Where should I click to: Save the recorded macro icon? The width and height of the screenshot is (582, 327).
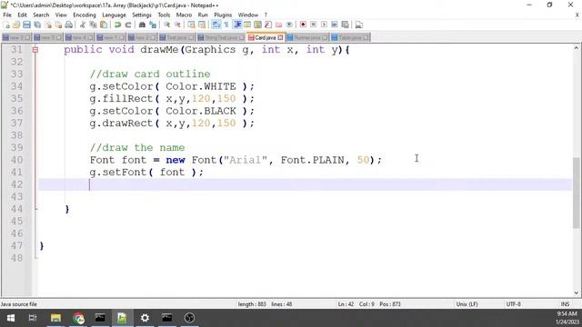click(346, 25)
